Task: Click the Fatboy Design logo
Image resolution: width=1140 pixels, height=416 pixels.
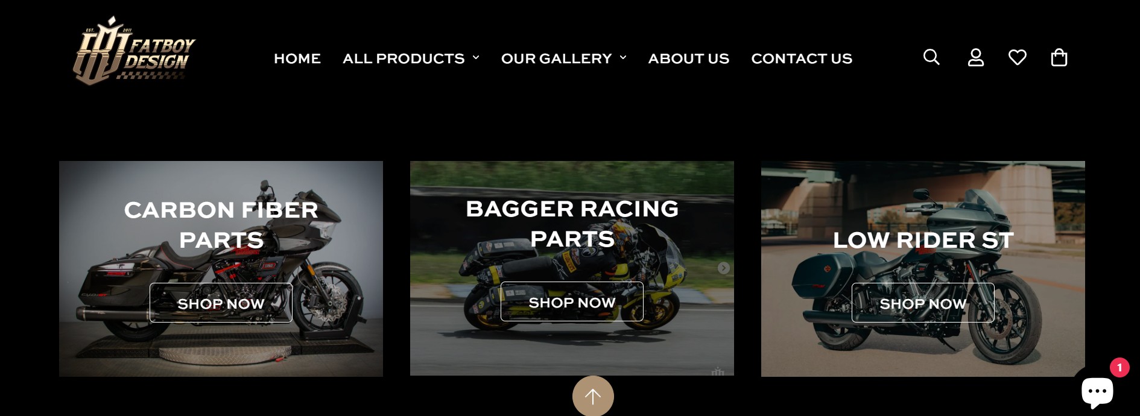Action: click(x=134, y=51)
